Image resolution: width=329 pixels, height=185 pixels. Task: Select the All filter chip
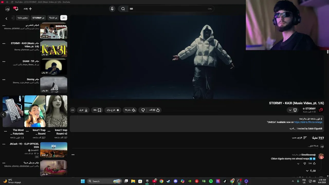point(63,18)
